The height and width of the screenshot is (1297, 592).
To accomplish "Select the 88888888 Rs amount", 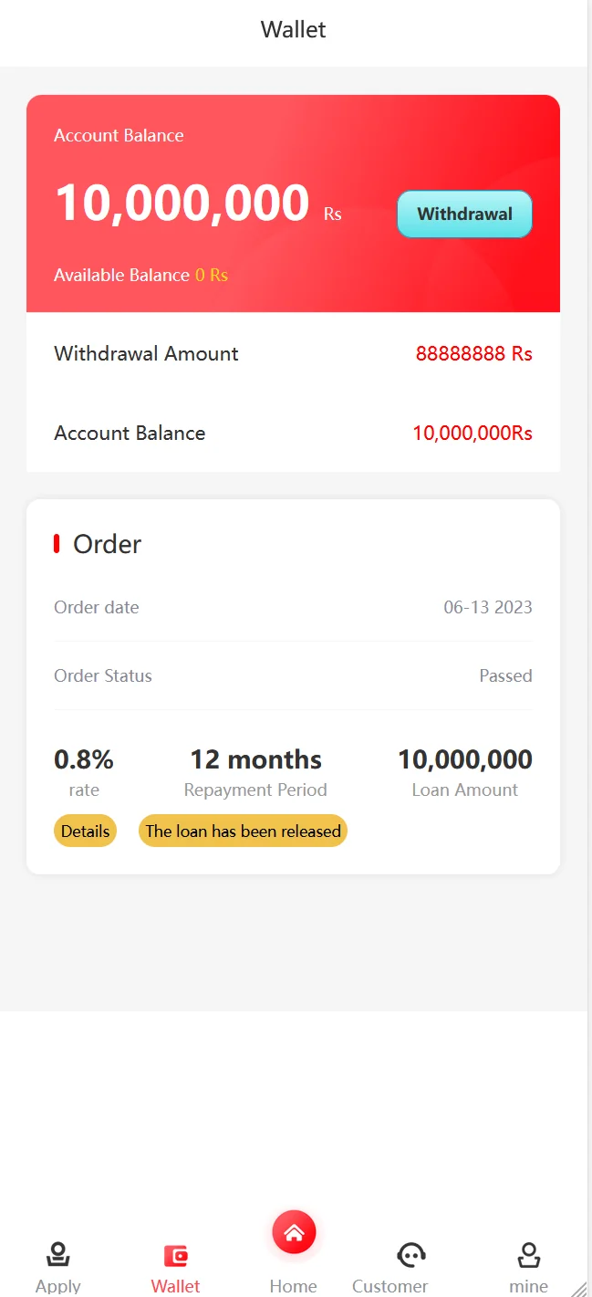I will [473, 354].
